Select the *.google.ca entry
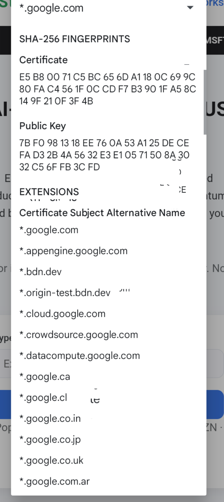 tap(45, 377)
